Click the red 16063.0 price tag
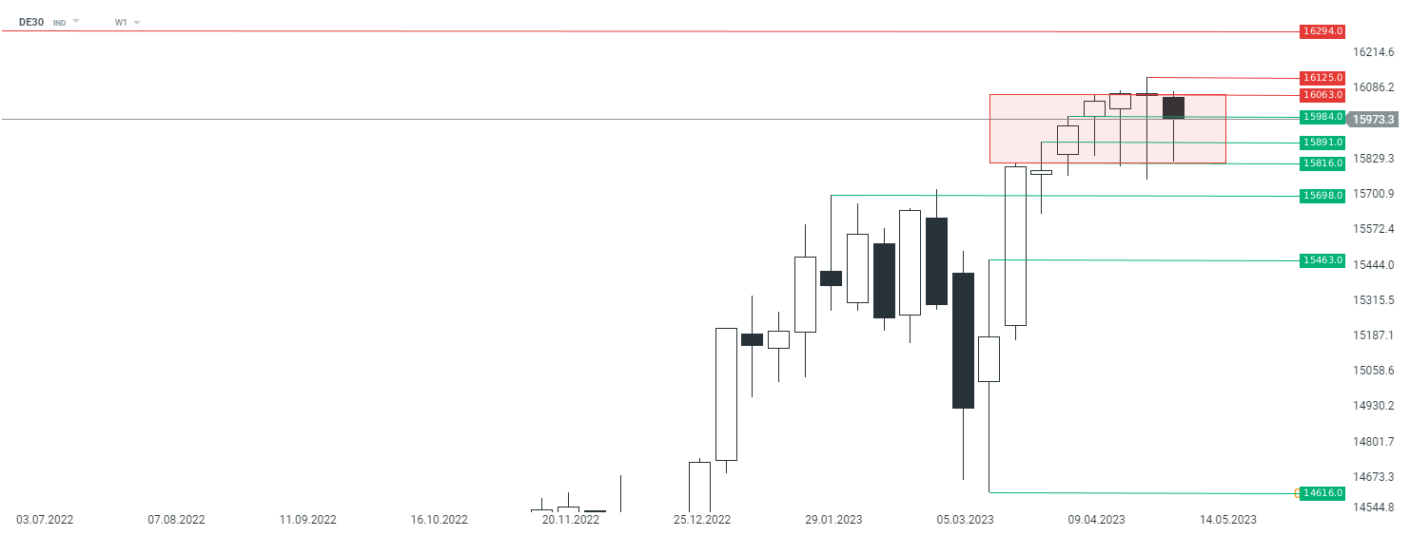 (x=1322, y=95)
